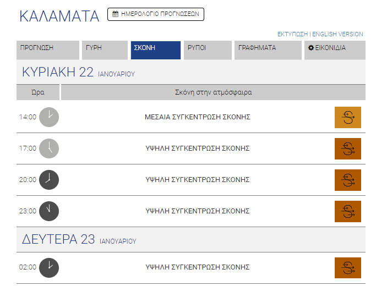Click the medium dust icon at 14:00
376x286 pixels.
[x=348, y=117]
